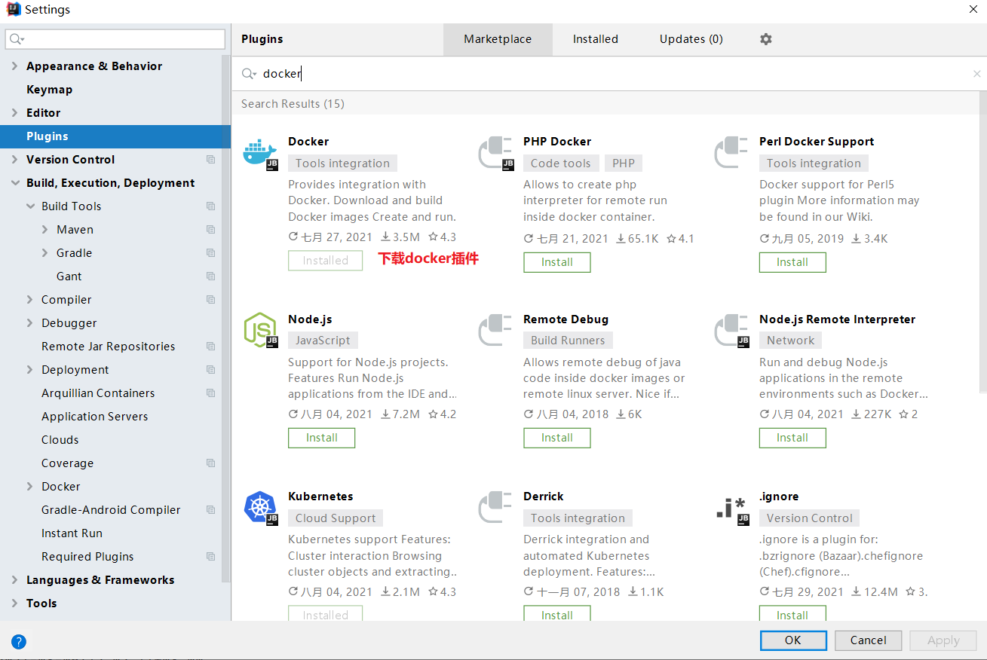Expand the Maven node
Image resolution: width=987 pixels, height=660 pixels.
[45, 230]
